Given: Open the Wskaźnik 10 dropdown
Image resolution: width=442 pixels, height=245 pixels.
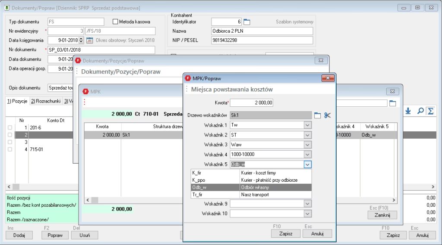Looking at the screenshot, I should tap(307, 213).
